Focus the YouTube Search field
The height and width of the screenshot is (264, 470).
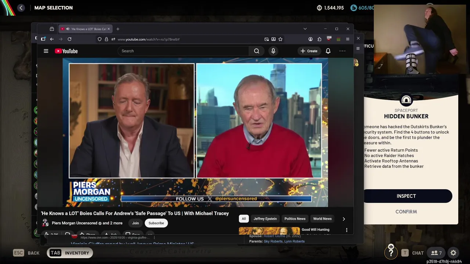183,51
